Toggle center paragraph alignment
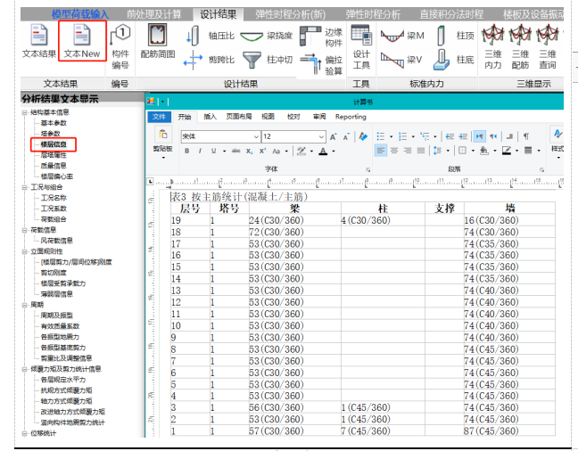 [394, 151]
